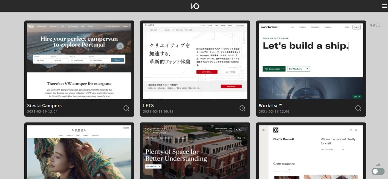Click the IO logo in header

pyautogui.click(x=195, y=6)
